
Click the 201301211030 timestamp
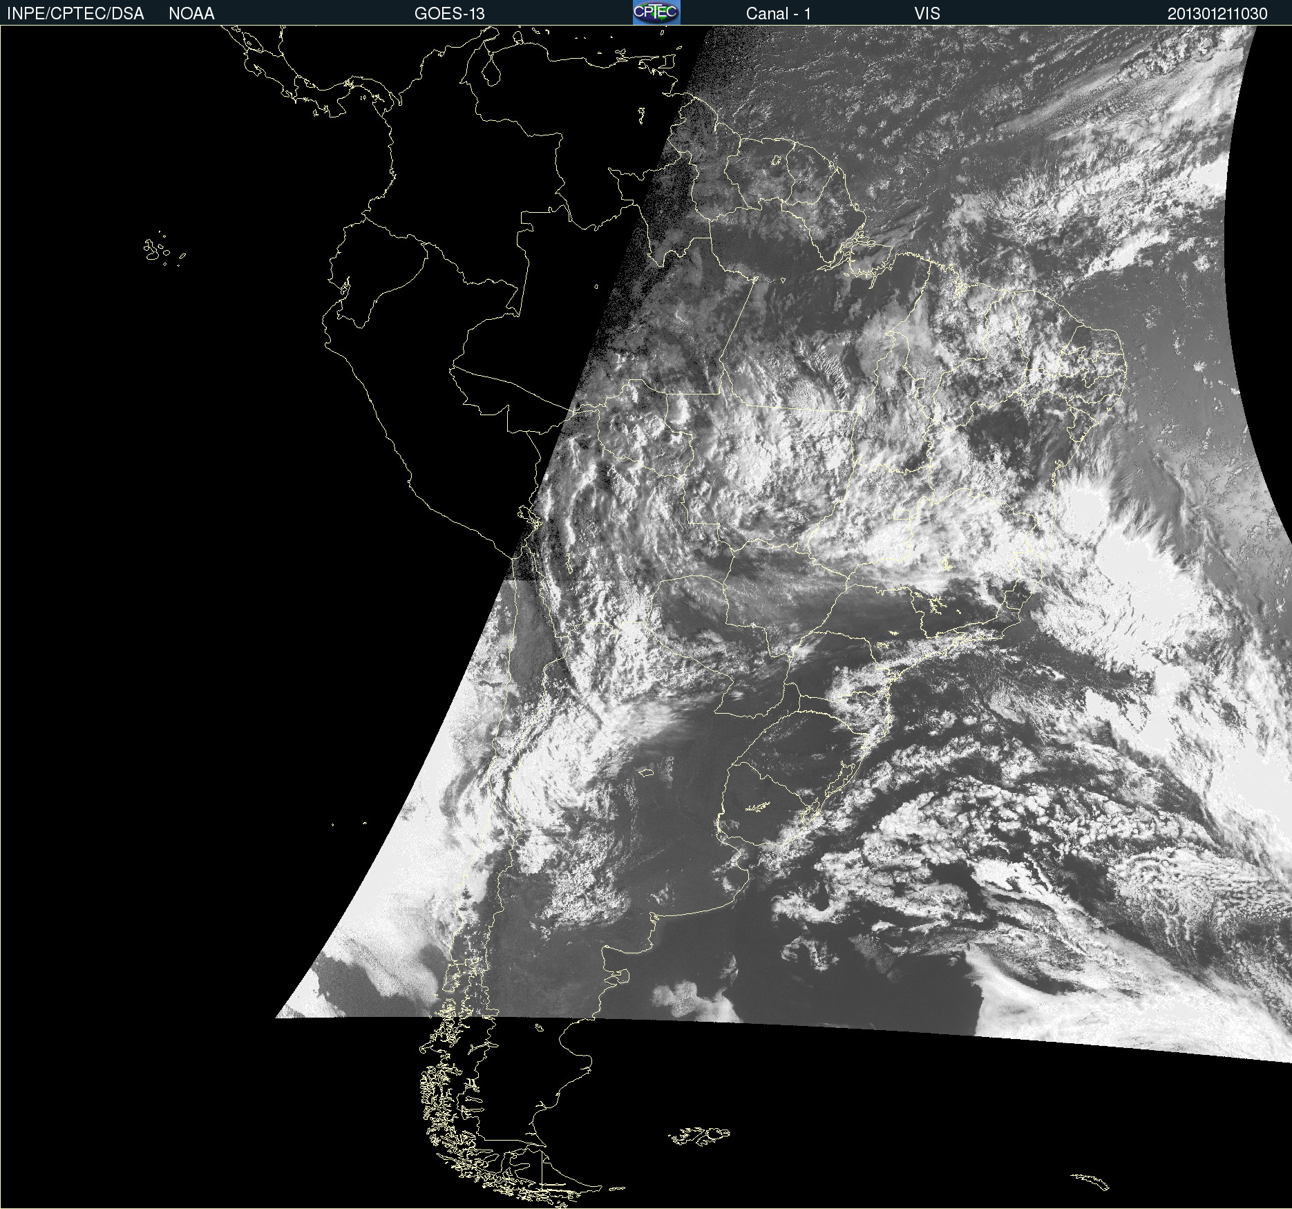click(1217, 14)
